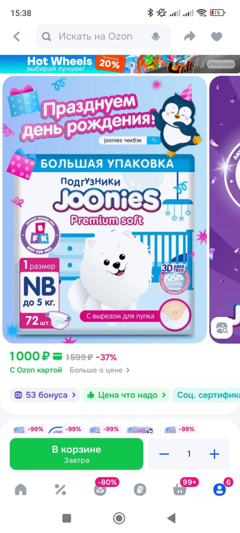This screenshot has width=240, height=533.
Task: Open the percent discounts tab
Action: [60, 489]
